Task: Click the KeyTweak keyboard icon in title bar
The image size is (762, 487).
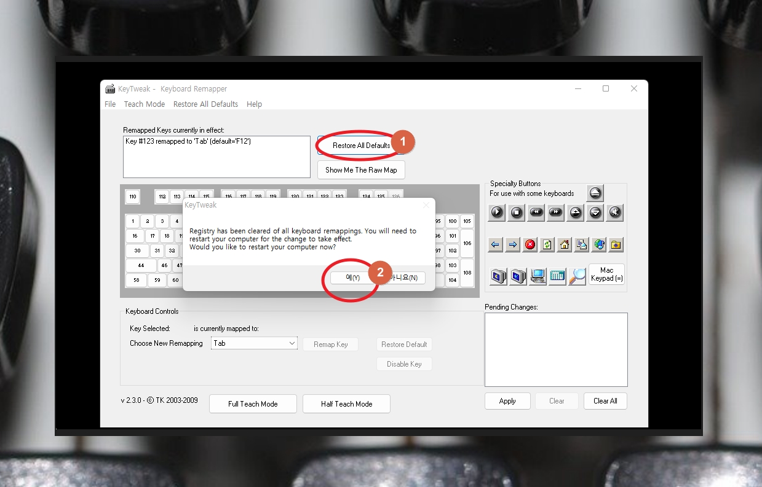Action: click(111, 88)
